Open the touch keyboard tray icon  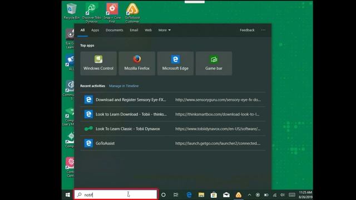[292, 195]
